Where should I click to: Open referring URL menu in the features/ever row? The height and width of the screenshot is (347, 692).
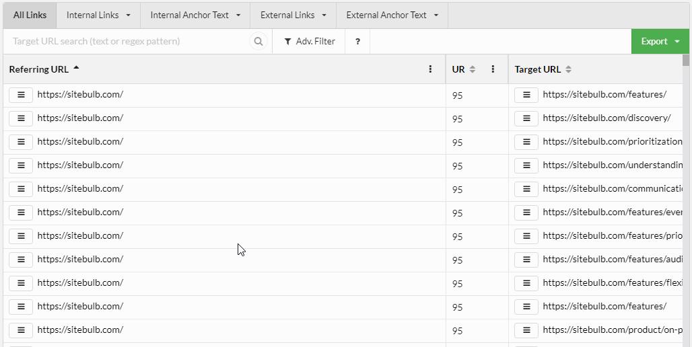tap(21, 213)
